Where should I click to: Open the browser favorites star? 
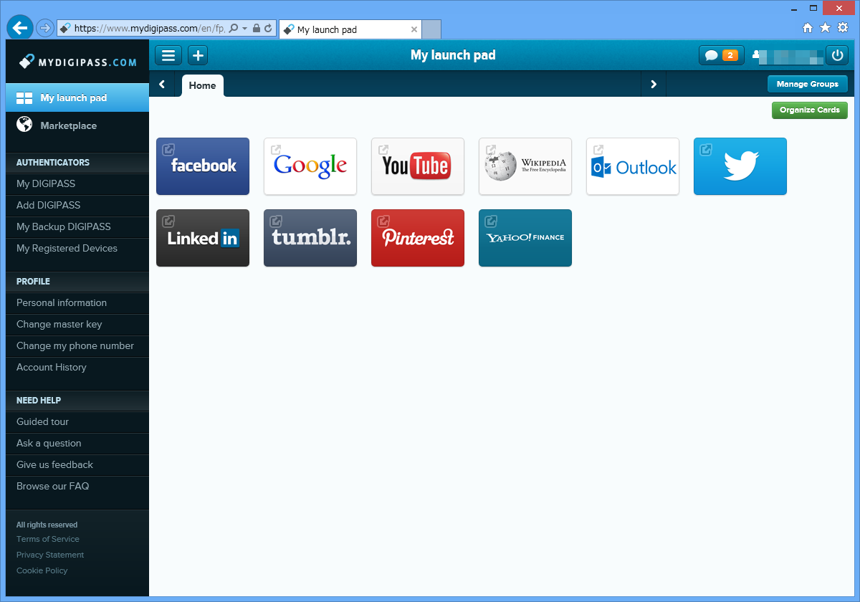pos(825,28)
